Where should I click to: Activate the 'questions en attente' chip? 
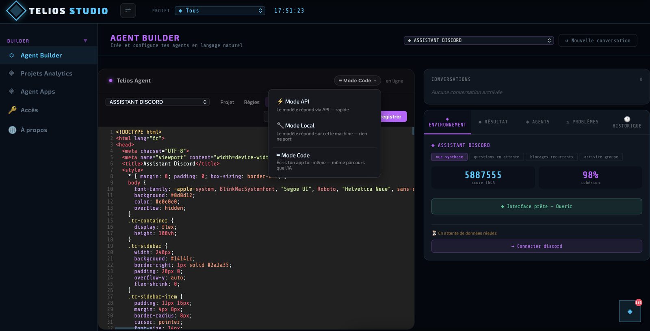[x=496, y=157]
